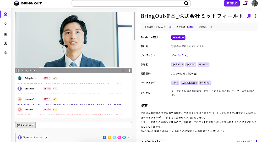Click the Salesforce 同期する button

178,37
